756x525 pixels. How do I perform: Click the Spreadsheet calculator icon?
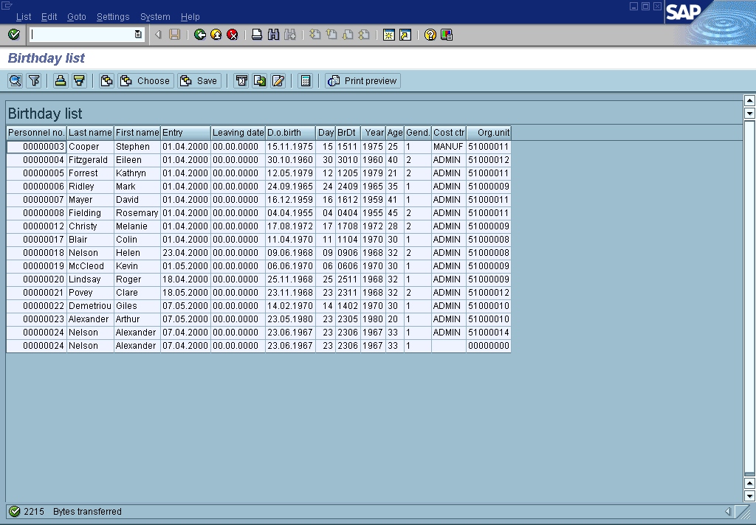[x=305, y=81]
